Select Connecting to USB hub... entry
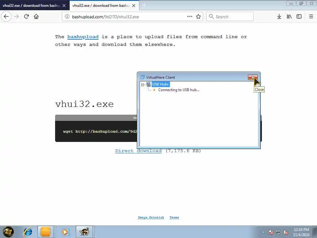The width and height of the screenshot is (317, 238). (x=179, y=90)
